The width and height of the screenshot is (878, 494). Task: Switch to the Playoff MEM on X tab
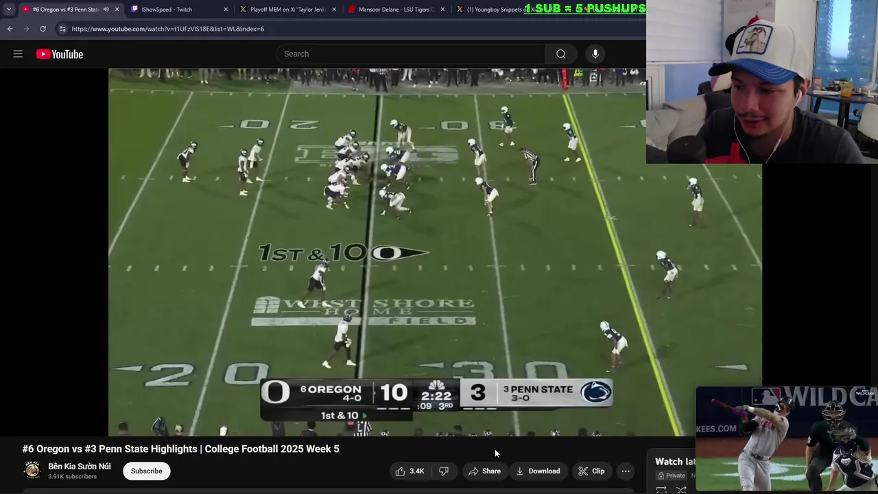pyautogui.click(x=288, y=10)
